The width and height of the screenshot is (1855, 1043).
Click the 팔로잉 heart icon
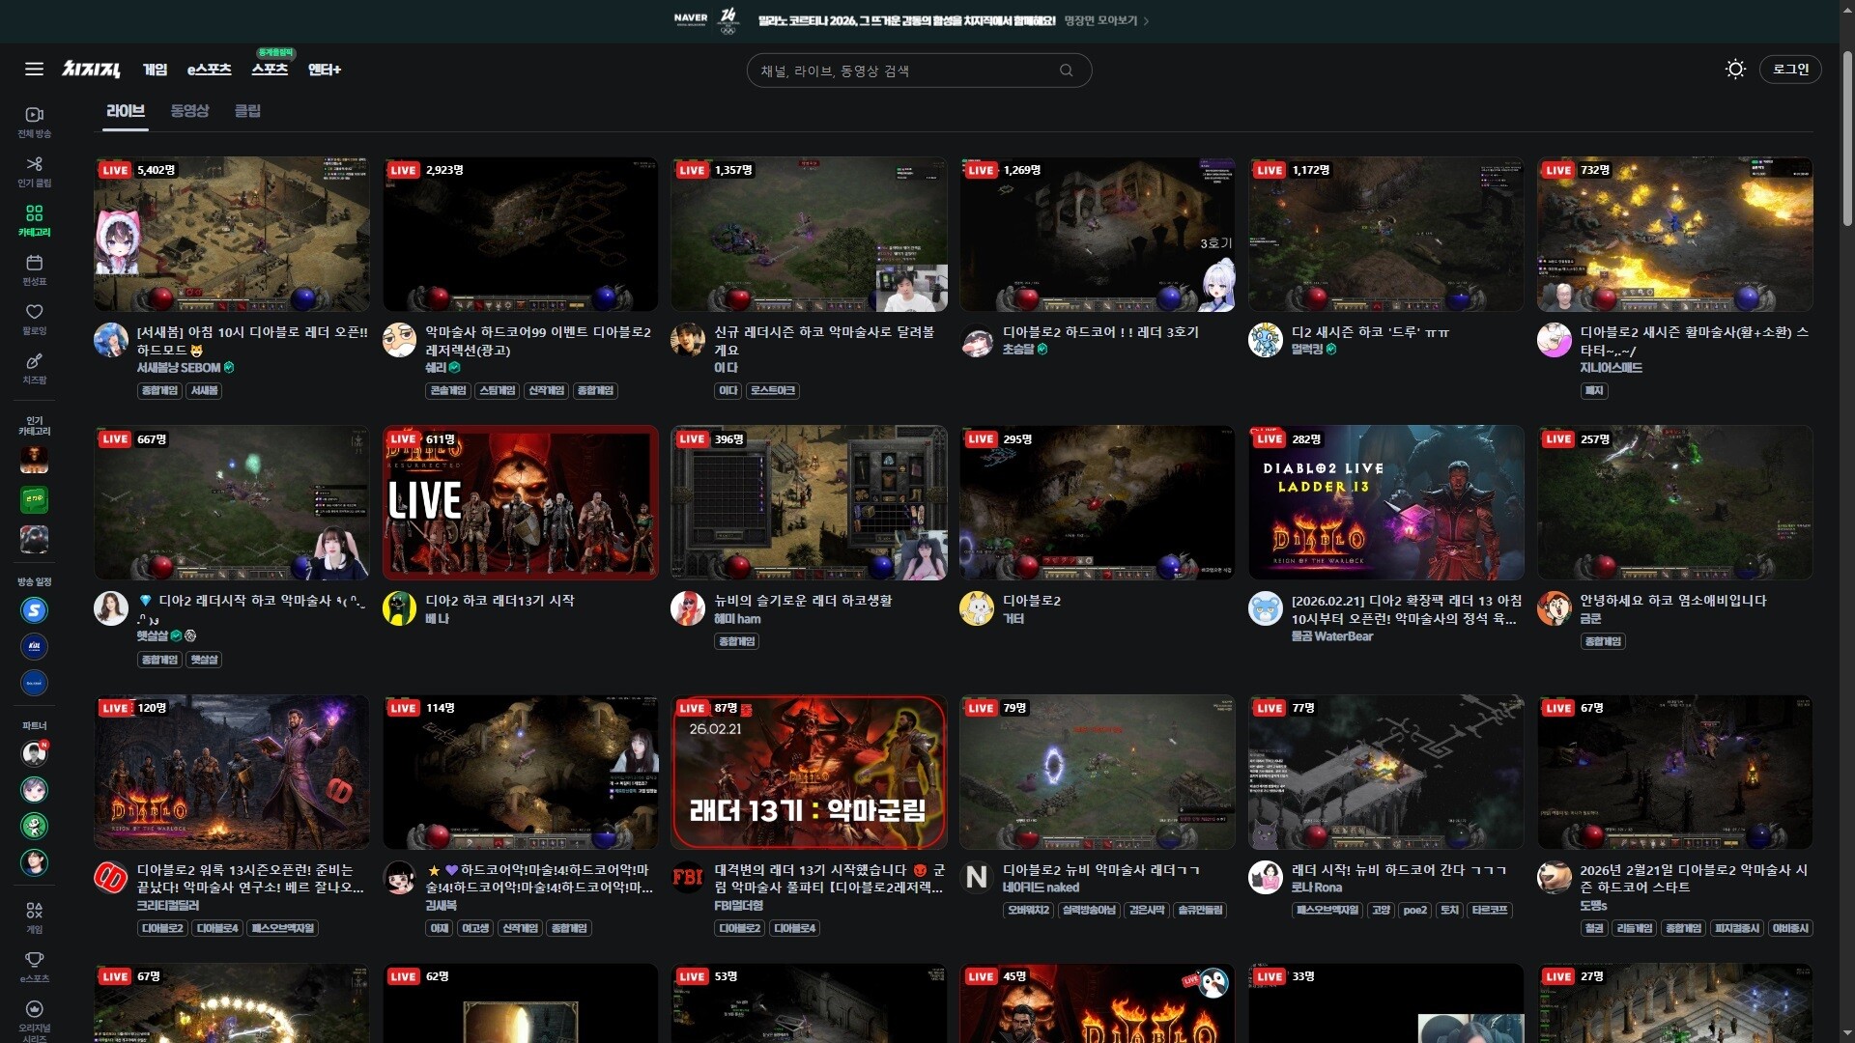(34, 312)
